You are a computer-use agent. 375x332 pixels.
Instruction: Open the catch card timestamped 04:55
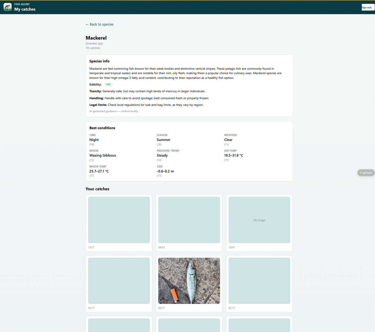(x=189, y=223)
